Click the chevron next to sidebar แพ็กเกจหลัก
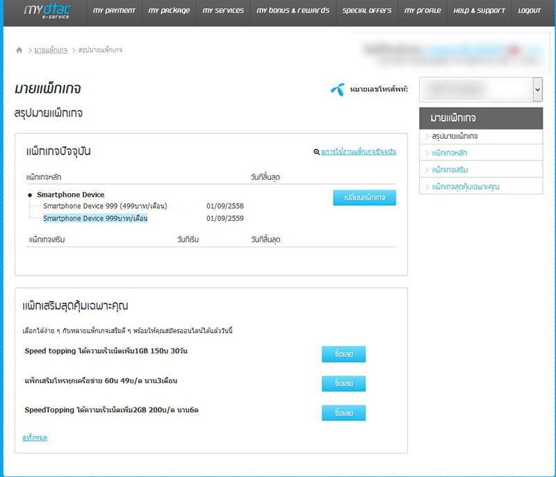The image size is (556, 477). click(x=427, y=153)
